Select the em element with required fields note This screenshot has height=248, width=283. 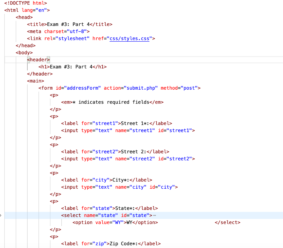coord(111,102)
